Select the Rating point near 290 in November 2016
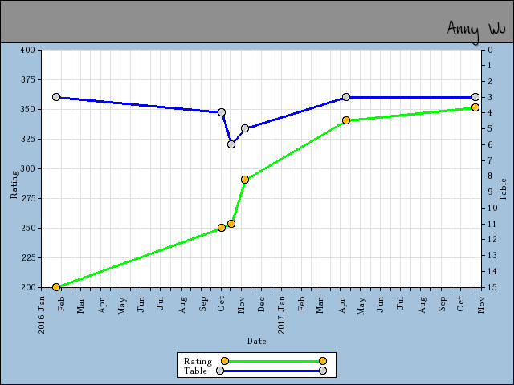Viewport: 514px width, 385px height. pos(245,180)
